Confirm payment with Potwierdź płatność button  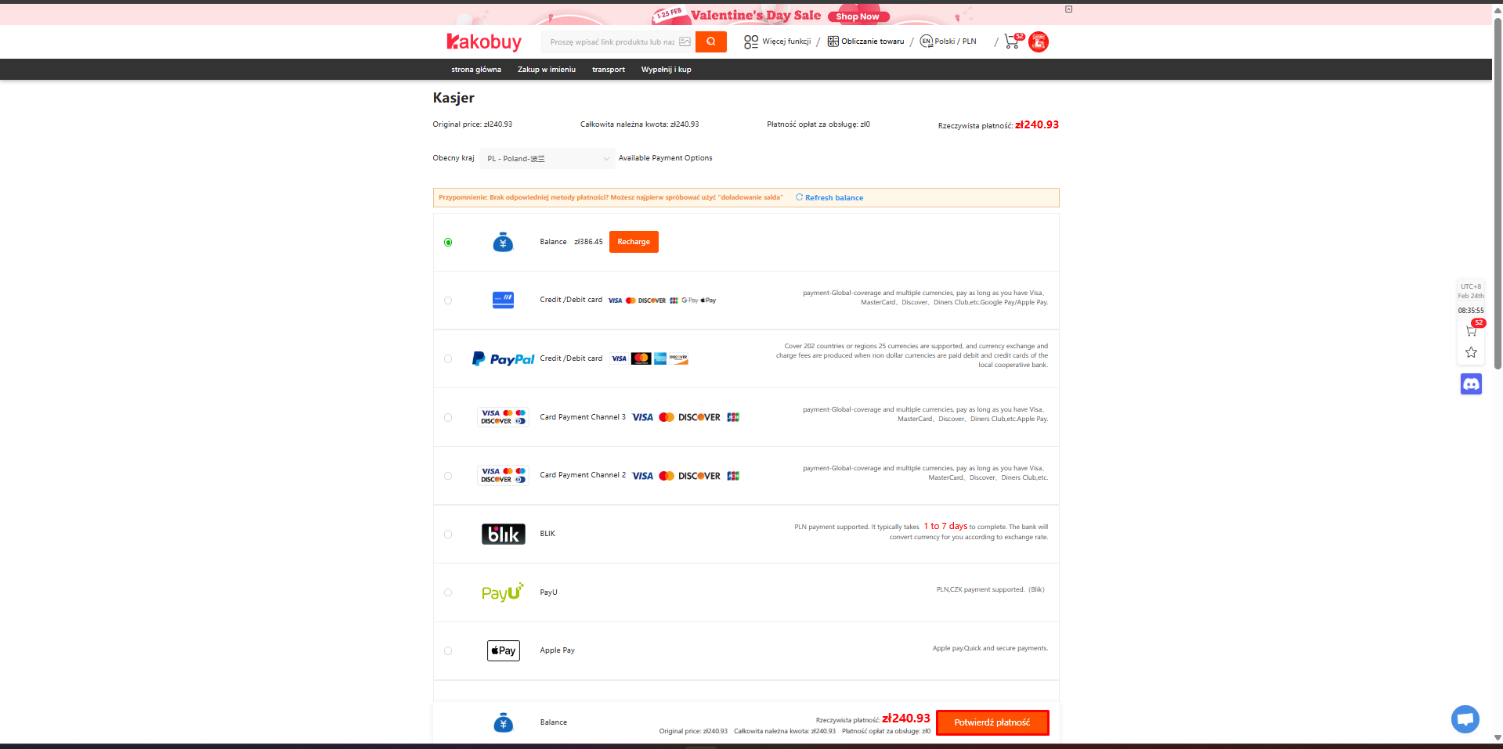coord(992,722)
